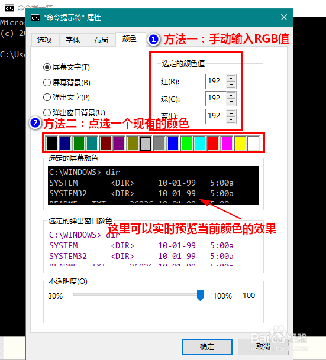Pick the magenta color swatch
The image size is (326, 360).
click(227, 143)
